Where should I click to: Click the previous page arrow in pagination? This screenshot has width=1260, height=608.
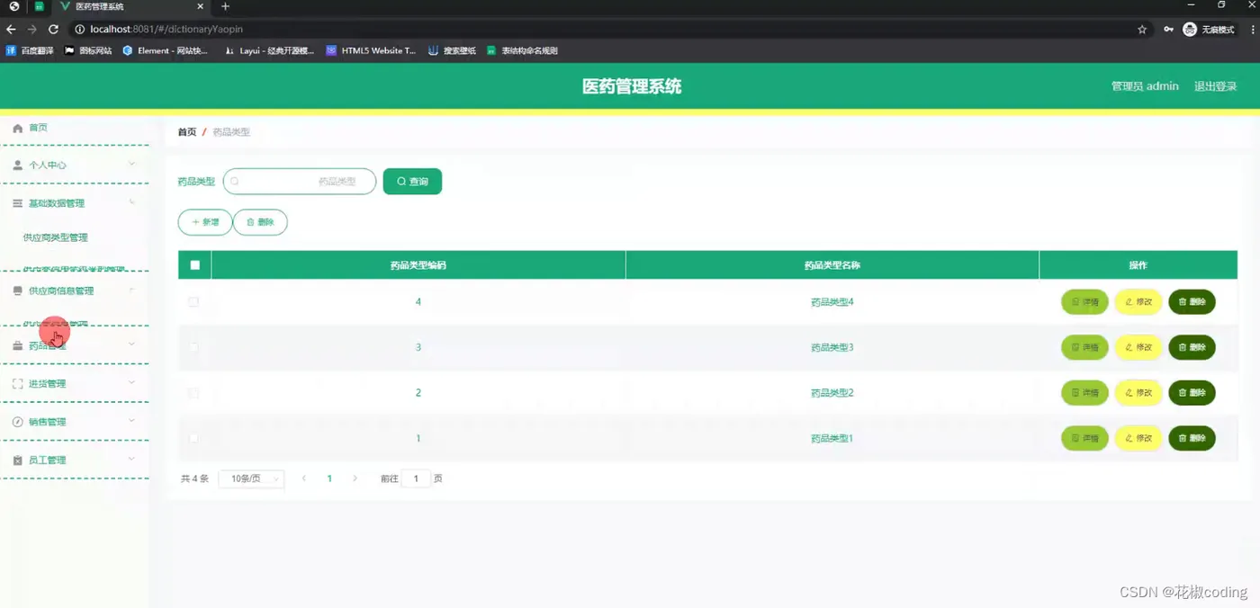click(x=304, y=479)
